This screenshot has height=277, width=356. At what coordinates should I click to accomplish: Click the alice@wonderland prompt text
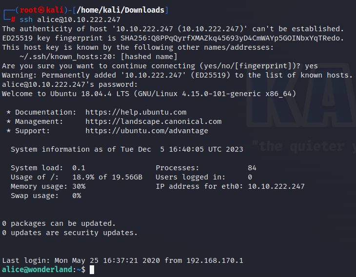[37, 270]
